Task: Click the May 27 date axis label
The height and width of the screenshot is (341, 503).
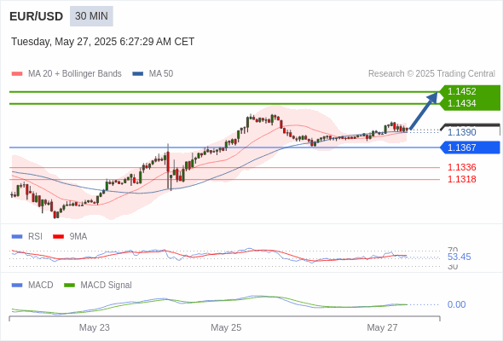Action: point(382,327)
